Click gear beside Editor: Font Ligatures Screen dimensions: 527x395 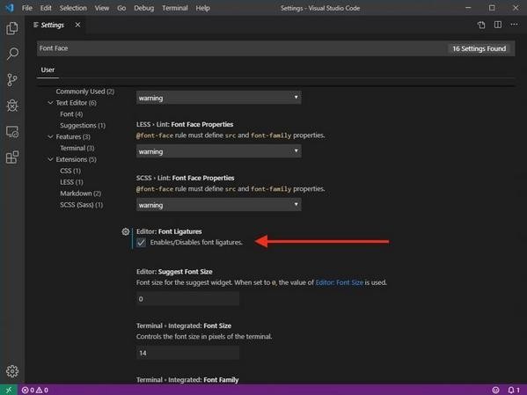pyautogui.click(x=125, y=231)
